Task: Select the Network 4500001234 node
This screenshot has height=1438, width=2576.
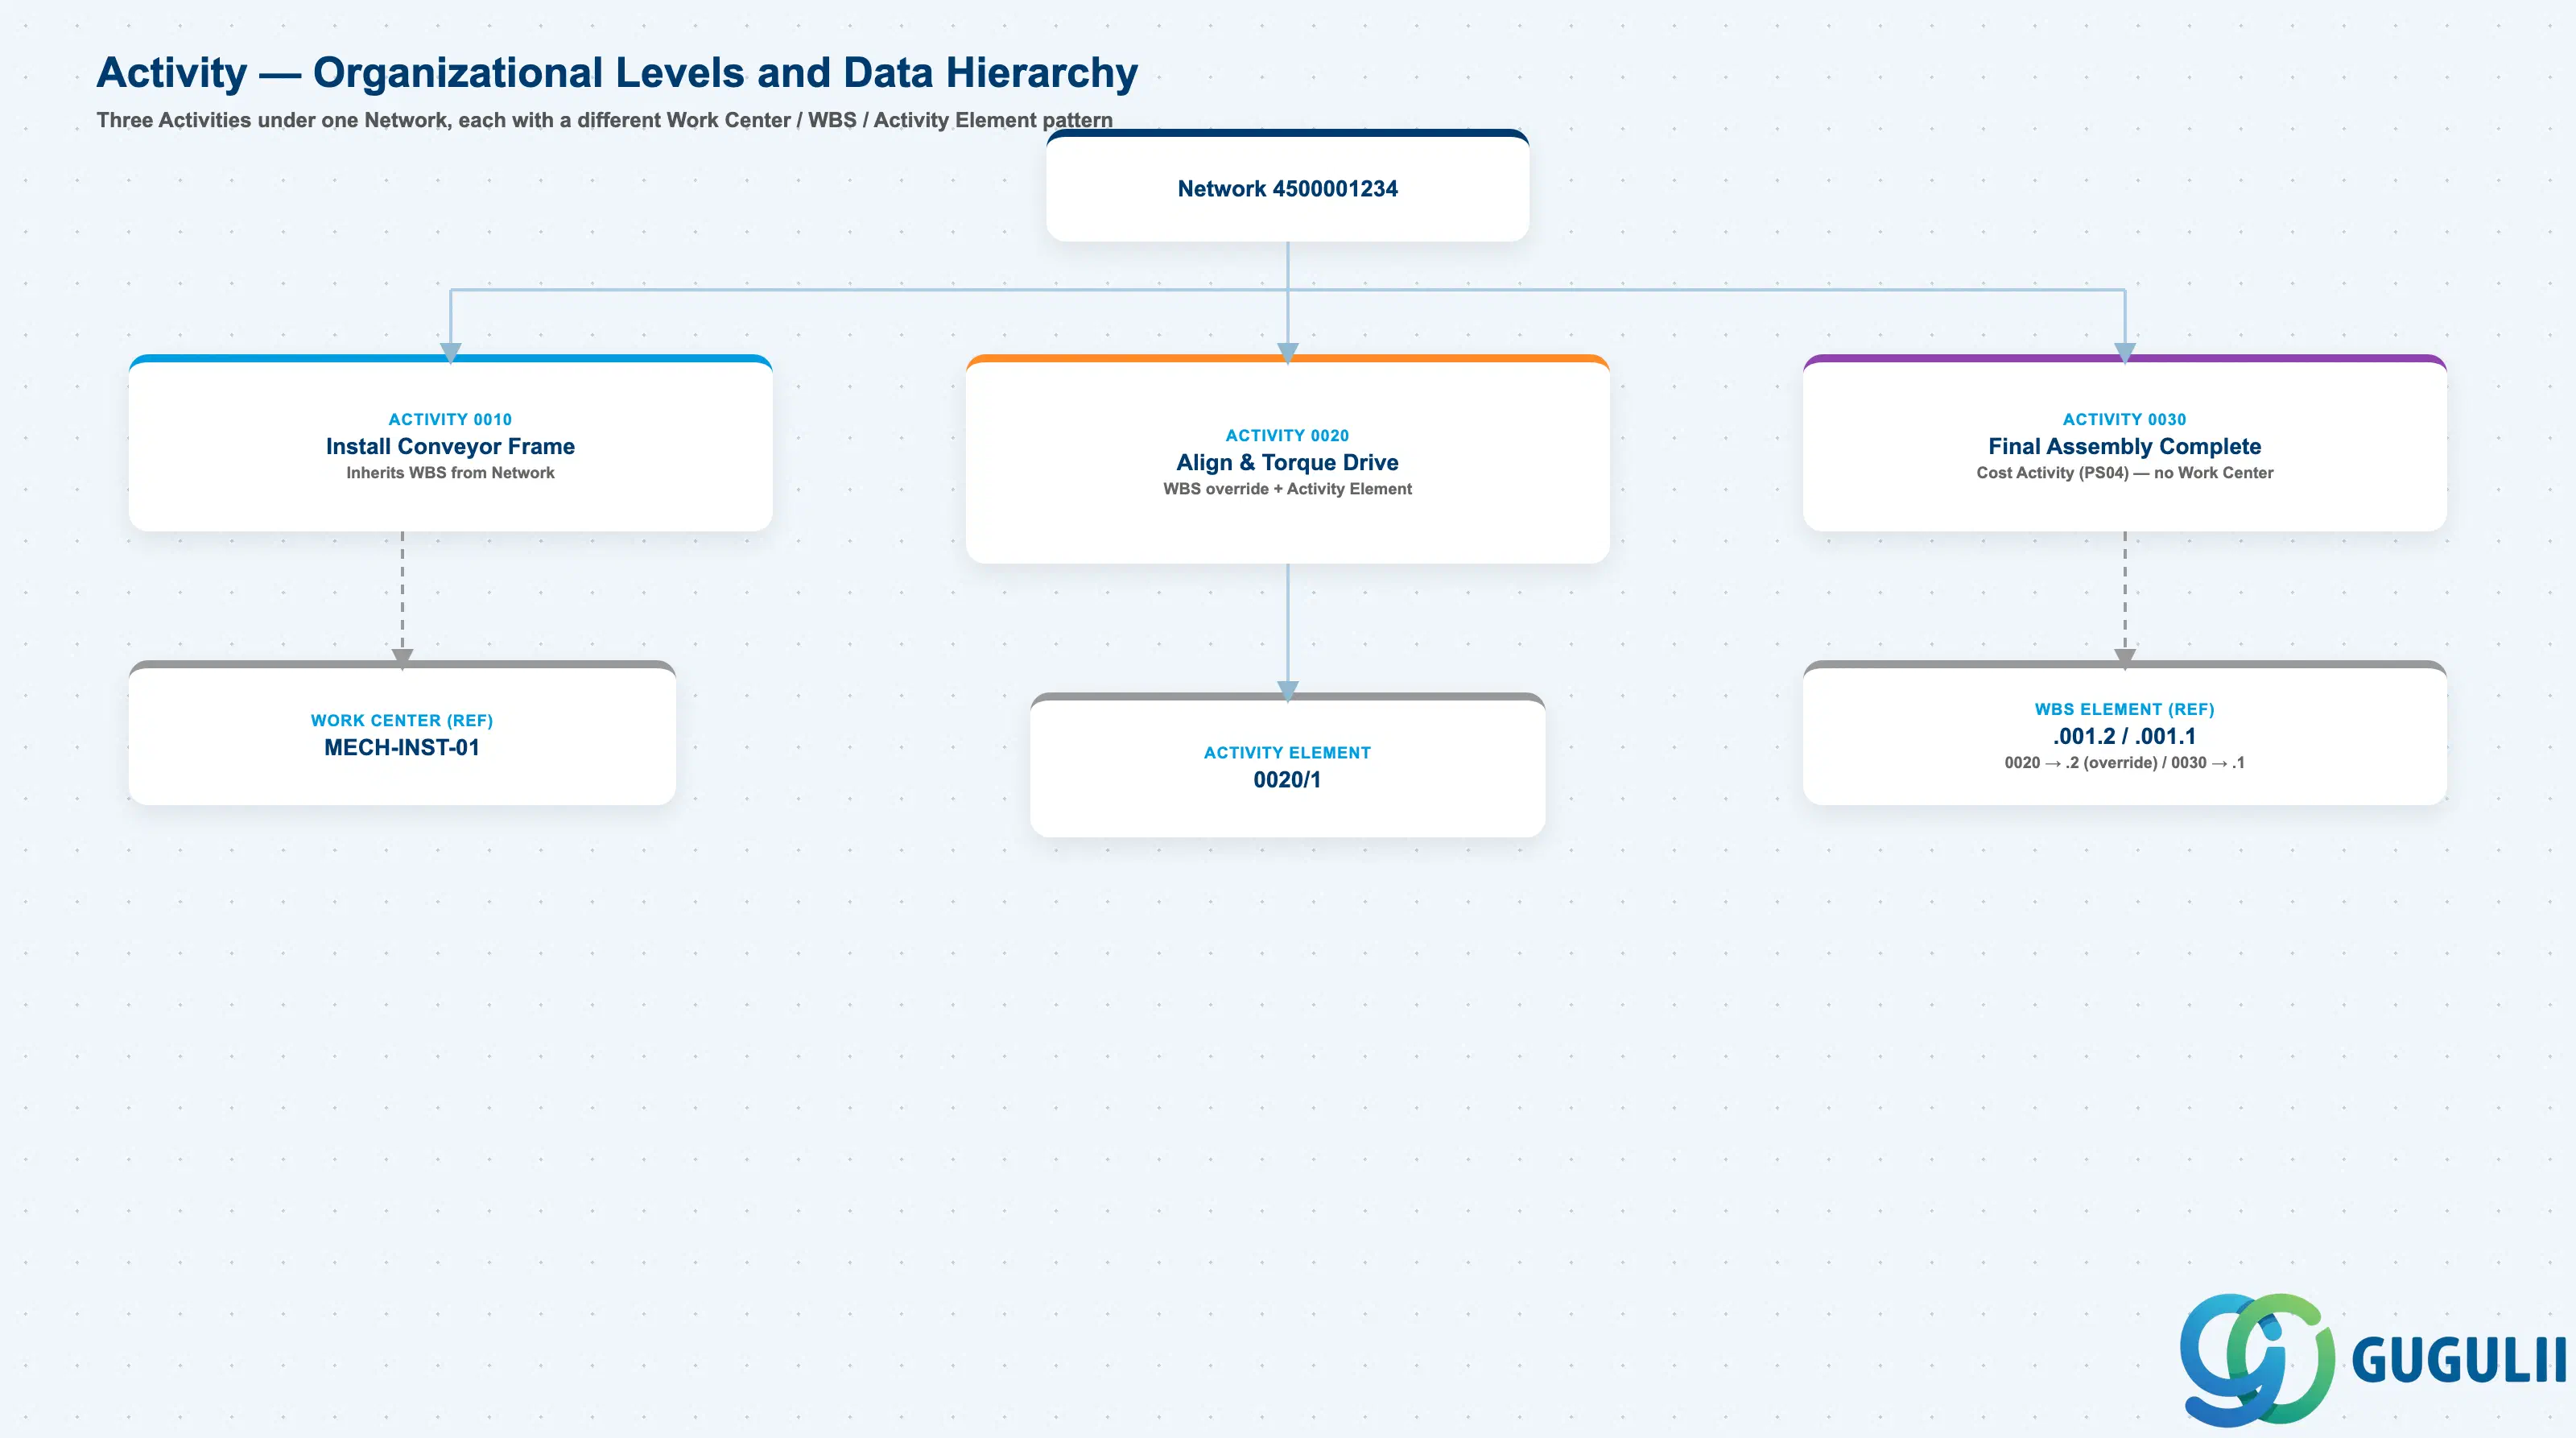Action: coord(1287,186)
